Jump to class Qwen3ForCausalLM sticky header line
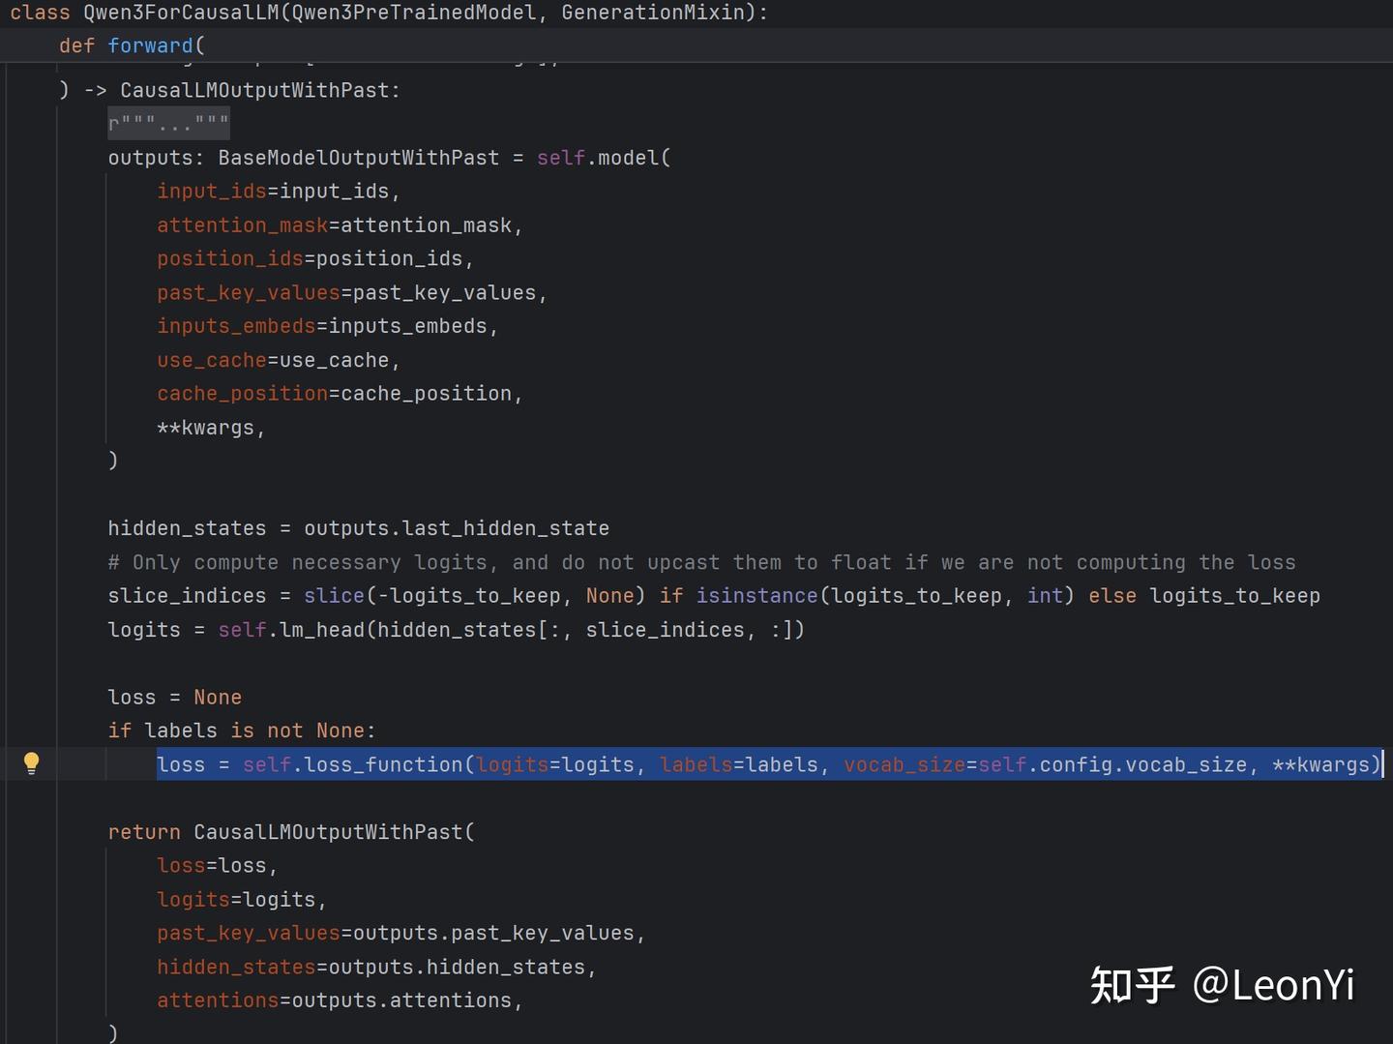 click(389, 13)
